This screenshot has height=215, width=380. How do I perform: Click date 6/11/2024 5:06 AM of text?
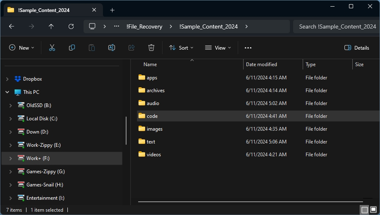pos(266,141)
